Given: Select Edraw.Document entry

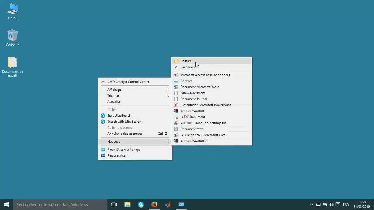Looking at the screenshot, I should click(211, 93).
